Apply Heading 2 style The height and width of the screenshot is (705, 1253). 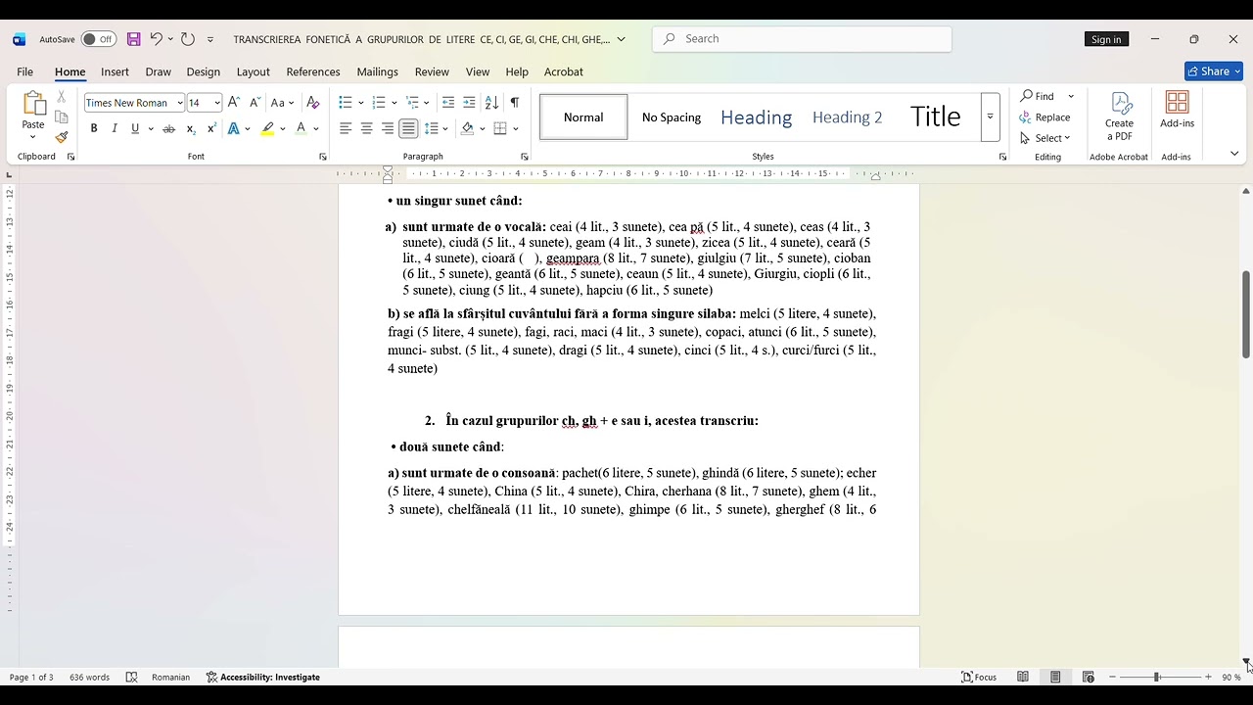pos(847,117)
